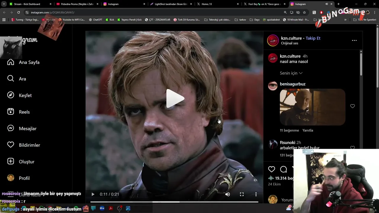This screenshot has width=379, height=213.
Task: Open post options three-dot menu
Action: tap(354, 41)
